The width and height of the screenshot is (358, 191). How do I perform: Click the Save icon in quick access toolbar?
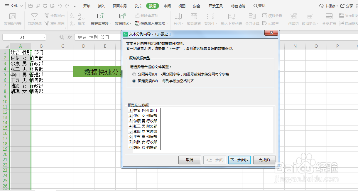(x=31, y=6)
